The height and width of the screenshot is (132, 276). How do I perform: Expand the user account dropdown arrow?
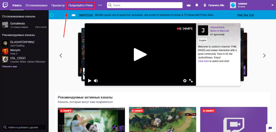pos(273,5)
